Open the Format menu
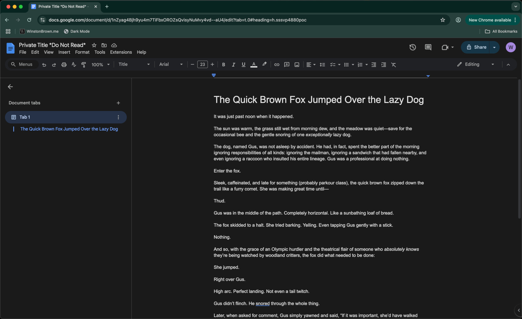The image size is (522, 319). [82, 52]
